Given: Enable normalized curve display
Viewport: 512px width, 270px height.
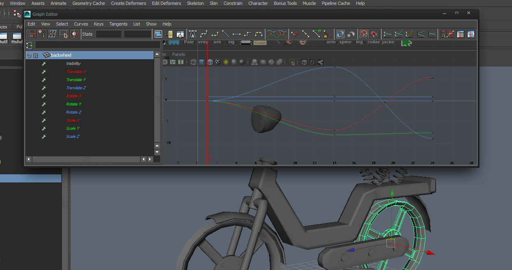Looking at the screenshot, I should [x=387, y=34].
